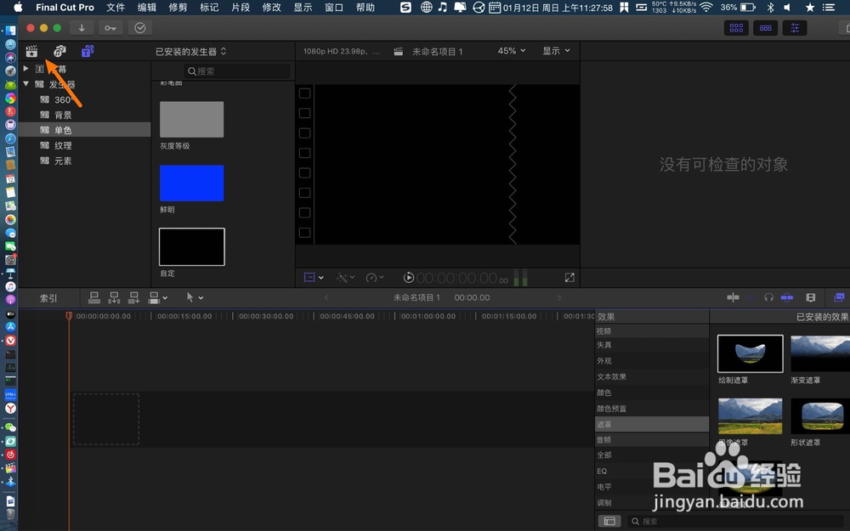The image size is (850, 531).
Task: Toggle the Browser panel layout button
Action: point(736,28)
